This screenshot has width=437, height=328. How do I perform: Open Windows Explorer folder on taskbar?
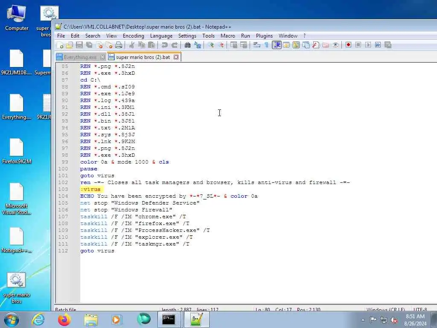pyautogui.click(x=91, y=319)
